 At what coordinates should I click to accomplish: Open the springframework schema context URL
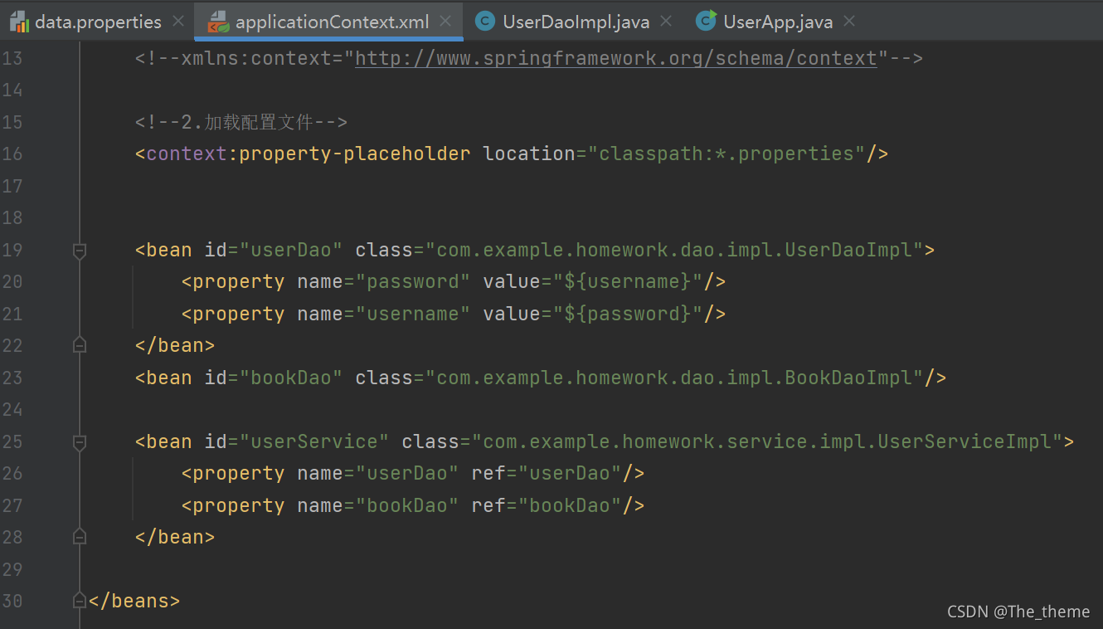click(615, 58)
